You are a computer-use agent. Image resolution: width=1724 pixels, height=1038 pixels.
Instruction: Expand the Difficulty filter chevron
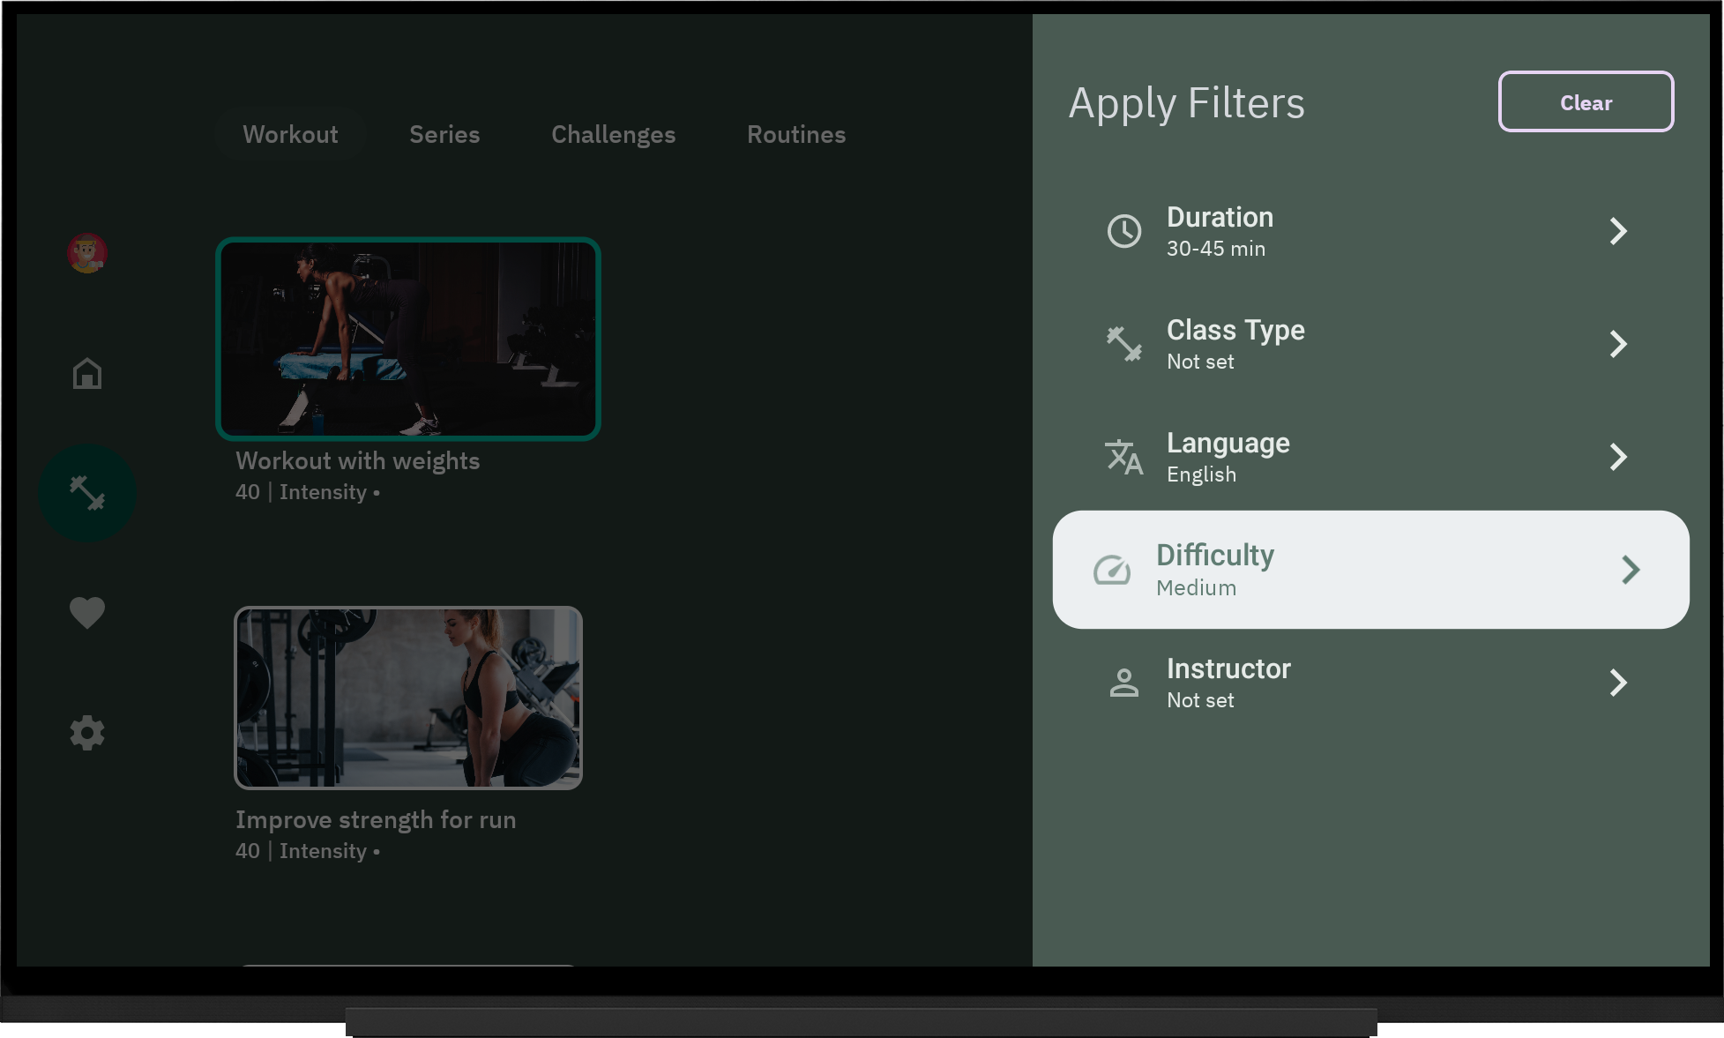pyautogui.click(x=1631, y=570)
